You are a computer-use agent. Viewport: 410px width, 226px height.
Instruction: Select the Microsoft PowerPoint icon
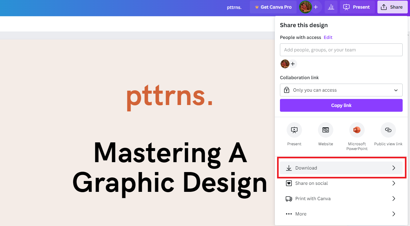(x=357, y=130)
